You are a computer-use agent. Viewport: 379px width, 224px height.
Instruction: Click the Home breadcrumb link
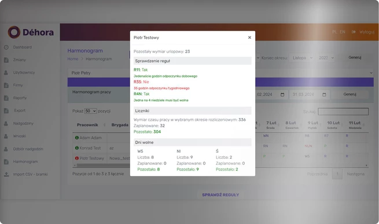coord(73,59)
